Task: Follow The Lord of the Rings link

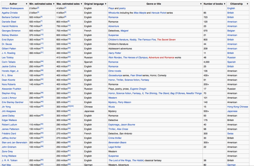Action: coord(120,161)
